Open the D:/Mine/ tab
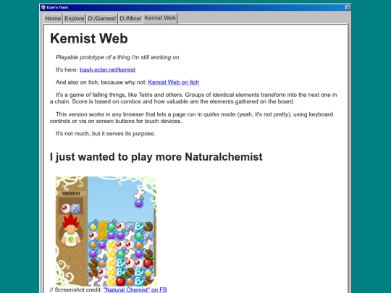This screenshot has width=391, height=293. click(130, 19)
